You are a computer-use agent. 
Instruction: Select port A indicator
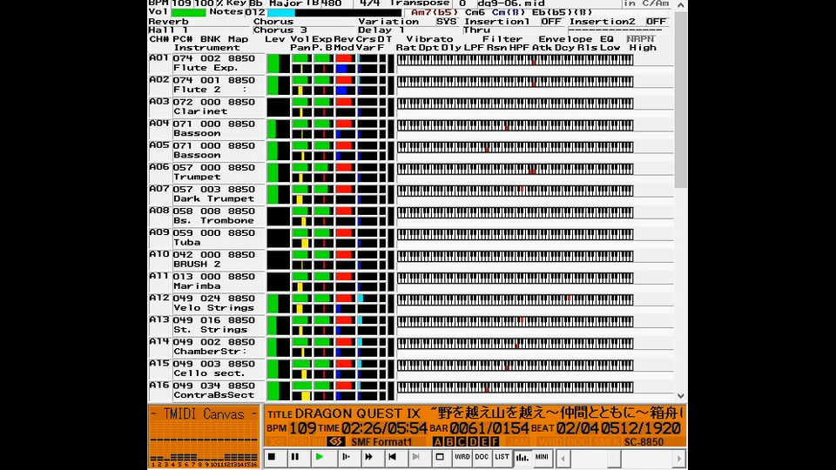point(438,441)
